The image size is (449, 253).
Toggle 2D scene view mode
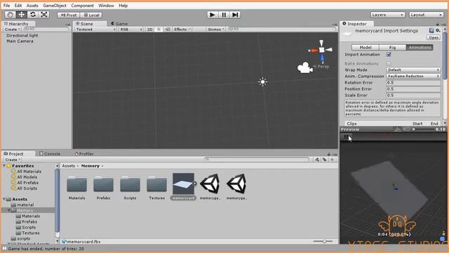click(149, 30)
